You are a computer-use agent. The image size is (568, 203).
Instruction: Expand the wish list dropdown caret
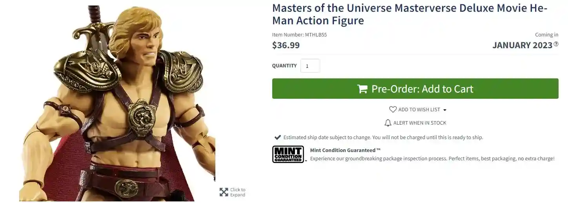coord(445,110)
